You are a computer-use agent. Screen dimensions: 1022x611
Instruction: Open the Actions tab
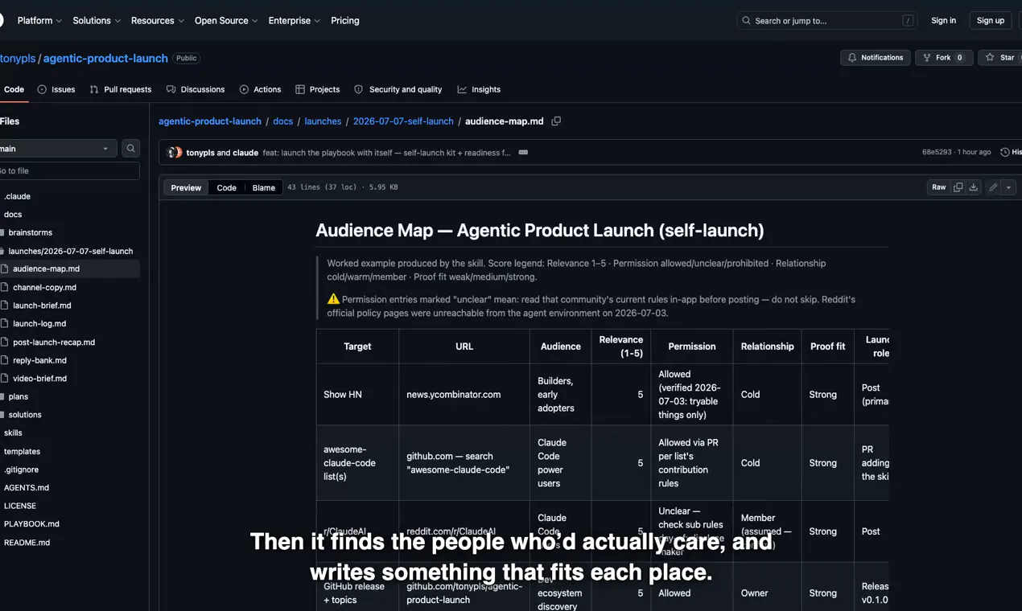click(261, 89)
